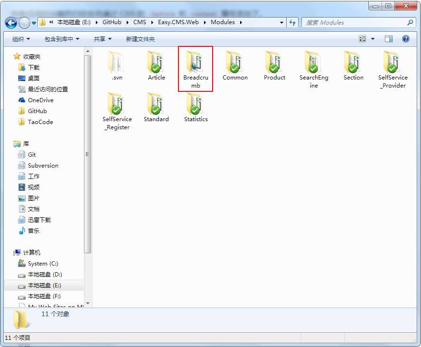Click GitHub in address breadcrumb
This screenshot has height=347, width=421.
[x=112, y=22]
